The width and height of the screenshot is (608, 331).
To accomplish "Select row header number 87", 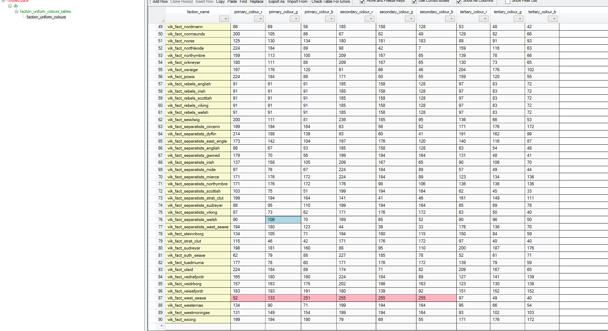I will click(157, 298).
